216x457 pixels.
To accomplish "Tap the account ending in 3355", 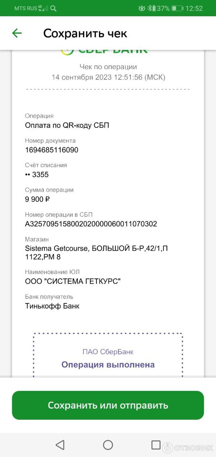I will pos(37,175).
